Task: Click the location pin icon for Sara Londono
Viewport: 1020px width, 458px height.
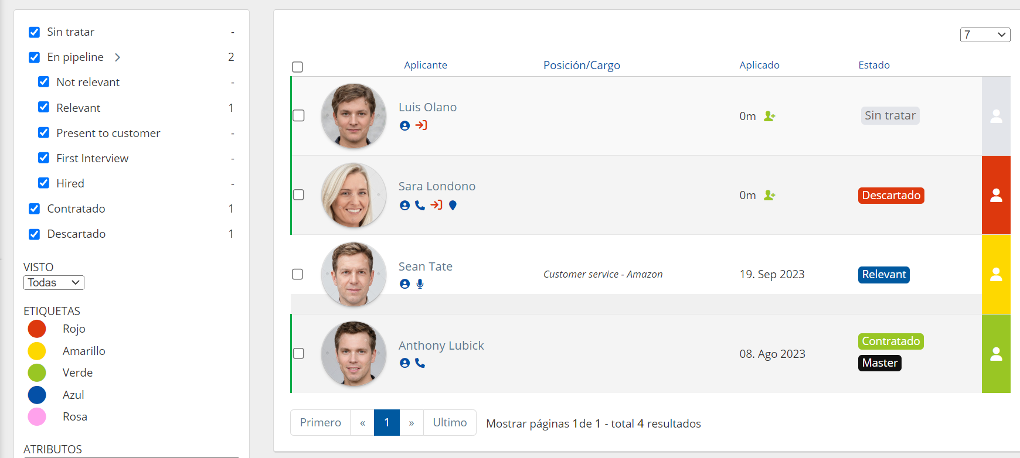Action: (453, 205)
